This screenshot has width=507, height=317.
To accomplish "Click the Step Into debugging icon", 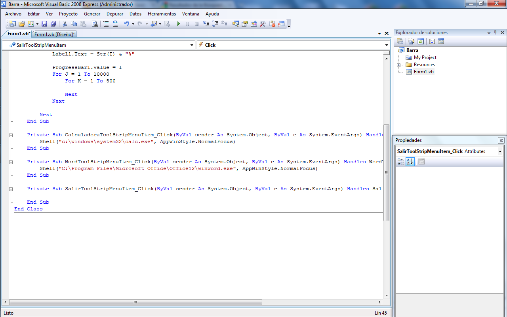I will click(206, 24).
